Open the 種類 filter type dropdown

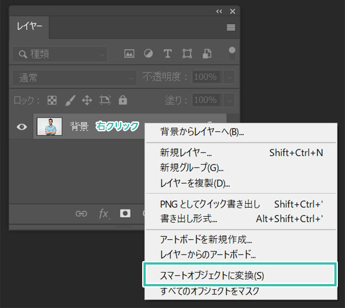click(x=59, y=54)
